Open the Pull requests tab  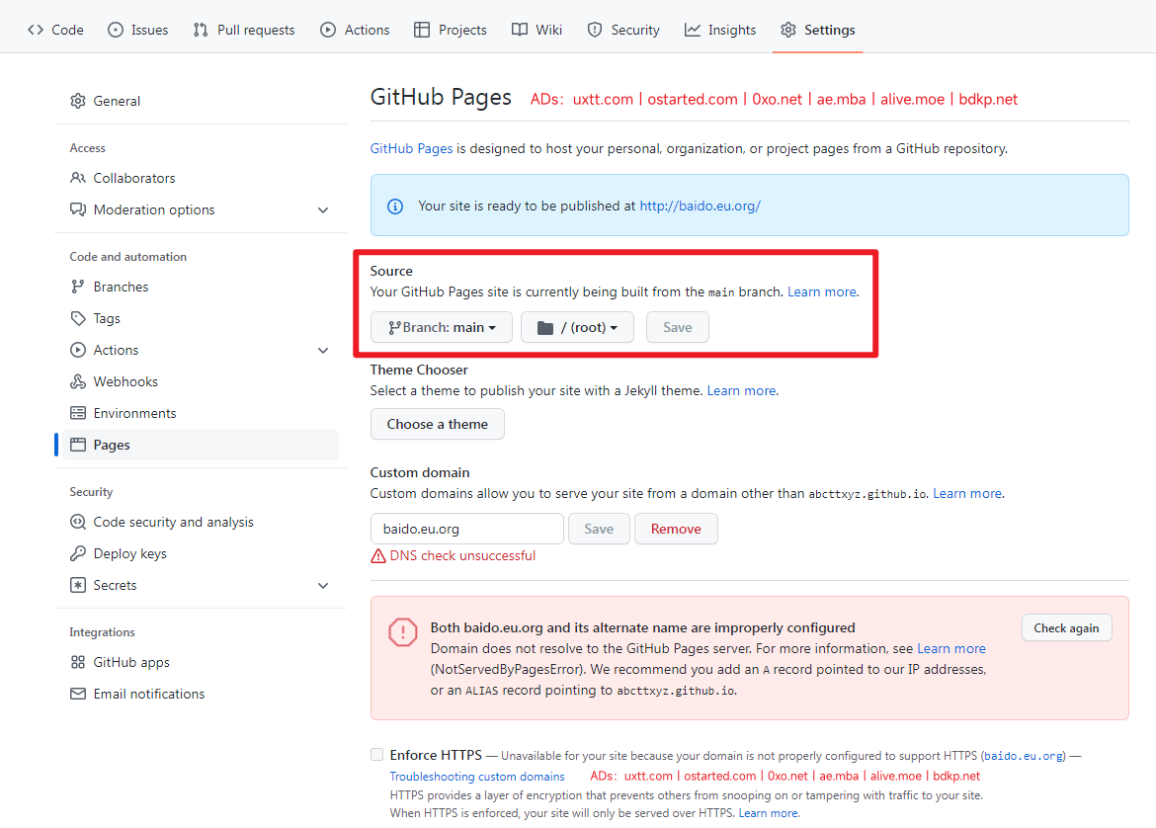[244, 30]
